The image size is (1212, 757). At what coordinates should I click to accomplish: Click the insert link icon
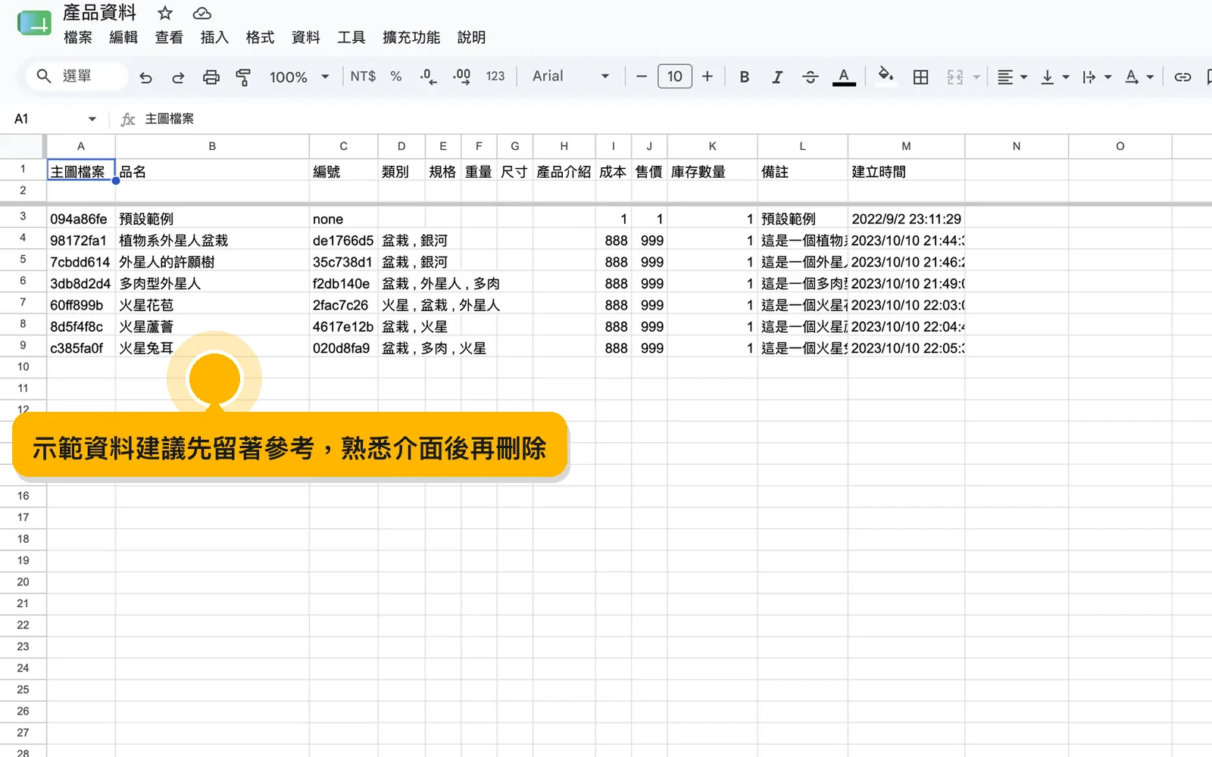tap(1182, 76)
